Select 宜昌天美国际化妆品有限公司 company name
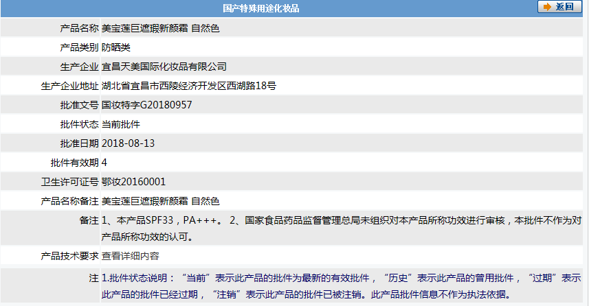 point(164,67)
